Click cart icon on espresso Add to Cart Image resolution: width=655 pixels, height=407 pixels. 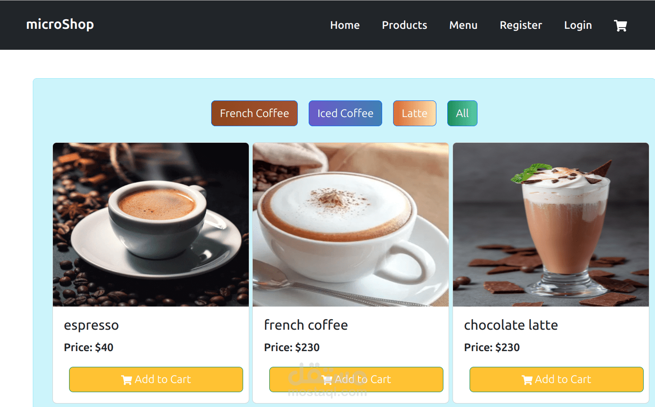point(127,380)
